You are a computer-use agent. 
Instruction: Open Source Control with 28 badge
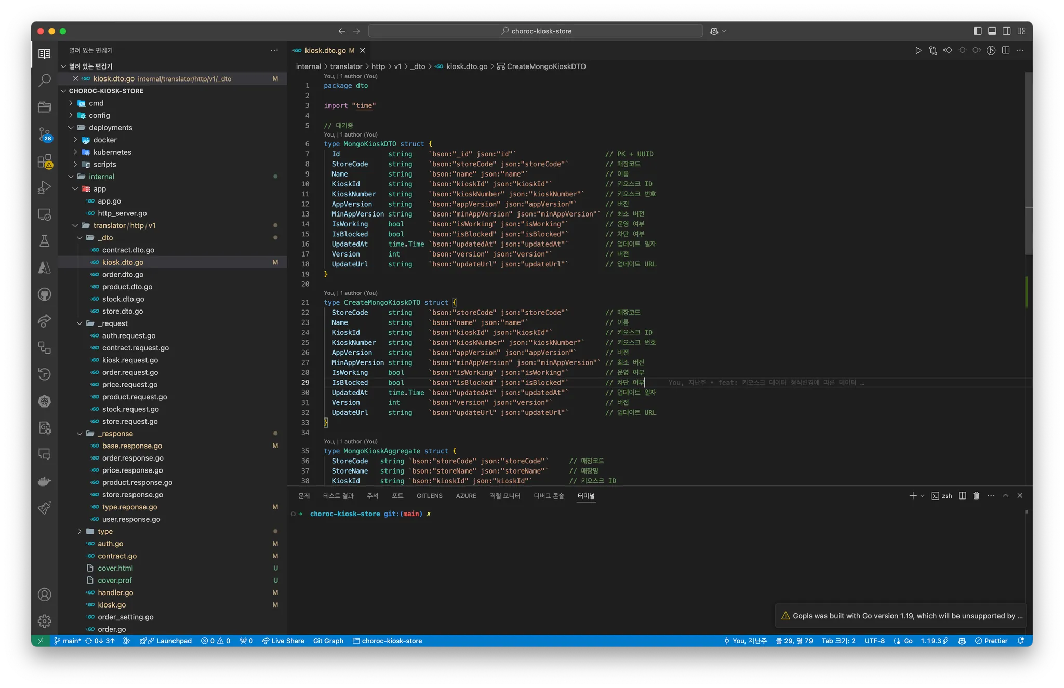click(45, 134)
